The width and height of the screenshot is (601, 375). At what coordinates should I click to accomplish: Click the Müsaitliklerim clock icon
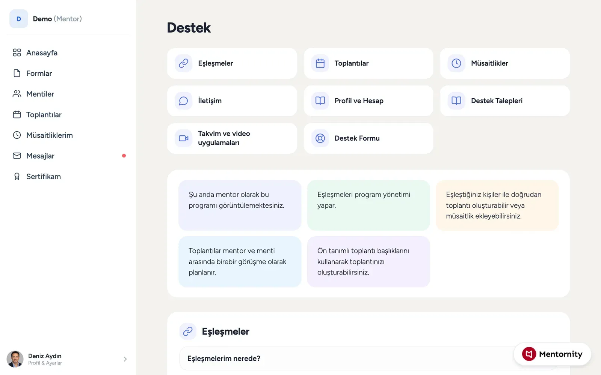click(x=17, y=135)
